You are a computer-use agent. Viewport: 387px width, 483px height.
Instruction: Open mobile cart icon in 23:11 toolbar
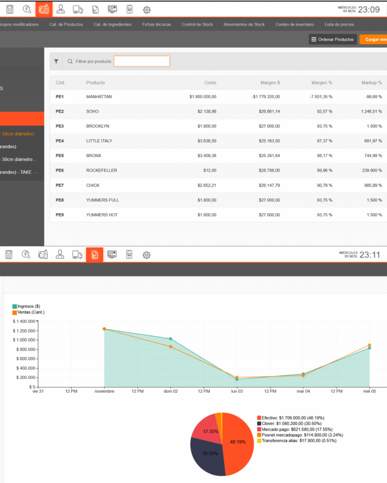coord(129,255)
